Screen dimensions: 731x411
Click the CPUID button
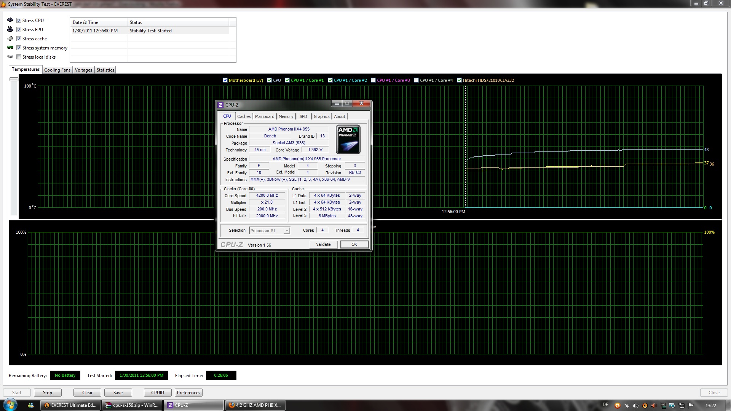[158, 392]
